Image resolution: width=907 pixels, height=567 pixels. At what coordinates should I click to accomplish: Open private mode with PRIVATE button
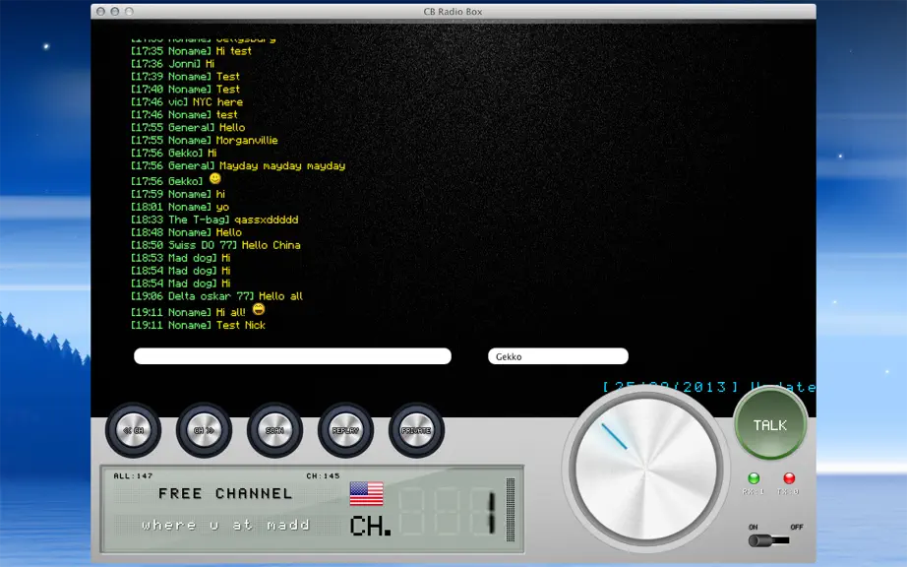point(416,430)
